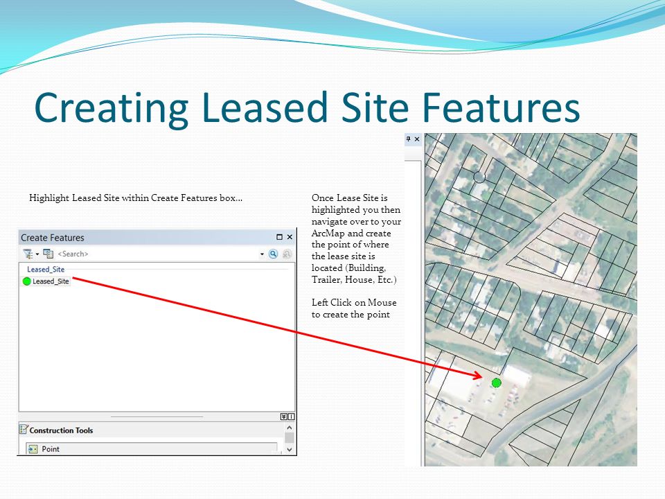The width and height of the screenshot is (665, 499).
Task: Click the Construction Tools scrollbar thumb
Action: point(290,437)
